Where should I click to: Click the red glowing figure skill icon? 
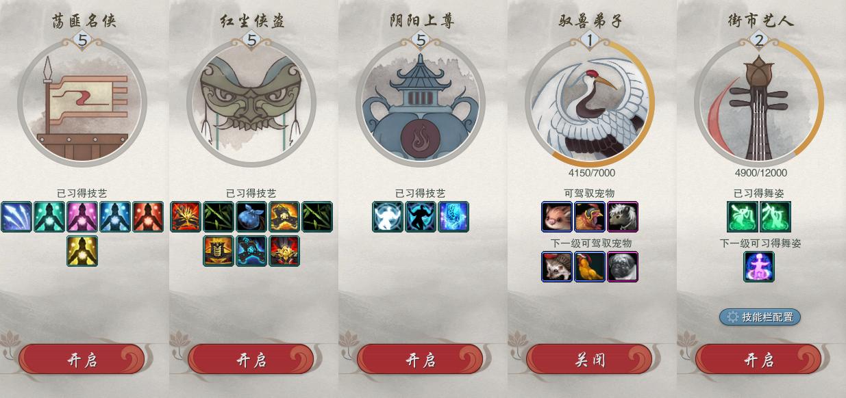[x=148, y=217]
